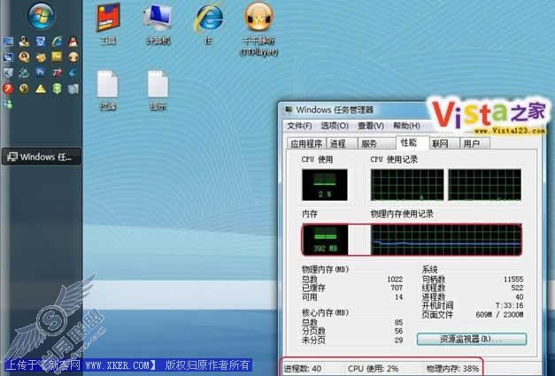Click the 可用 value 14
The width and height of the screenshot is (555, 376).
coord(399,296)
